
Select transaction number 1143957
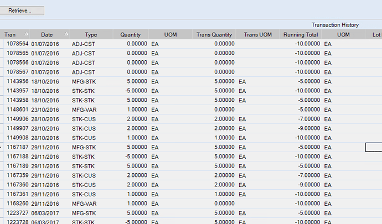pos(18,91)
